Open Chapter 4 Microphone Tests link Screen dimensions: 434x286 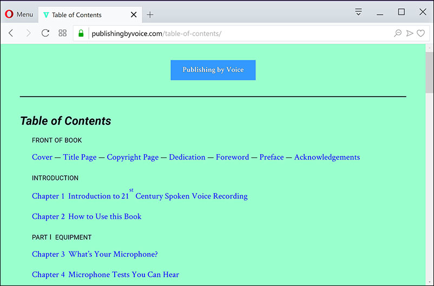click(x=106, y=275)
